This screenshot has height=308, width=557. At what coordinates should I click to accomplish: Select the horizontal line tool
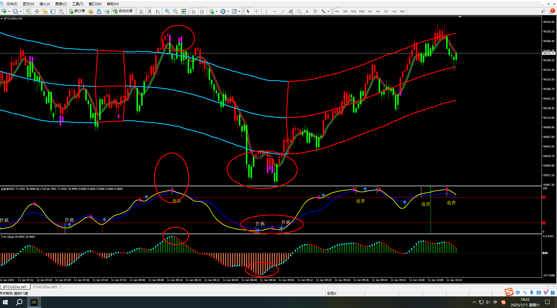coord(274,11)
